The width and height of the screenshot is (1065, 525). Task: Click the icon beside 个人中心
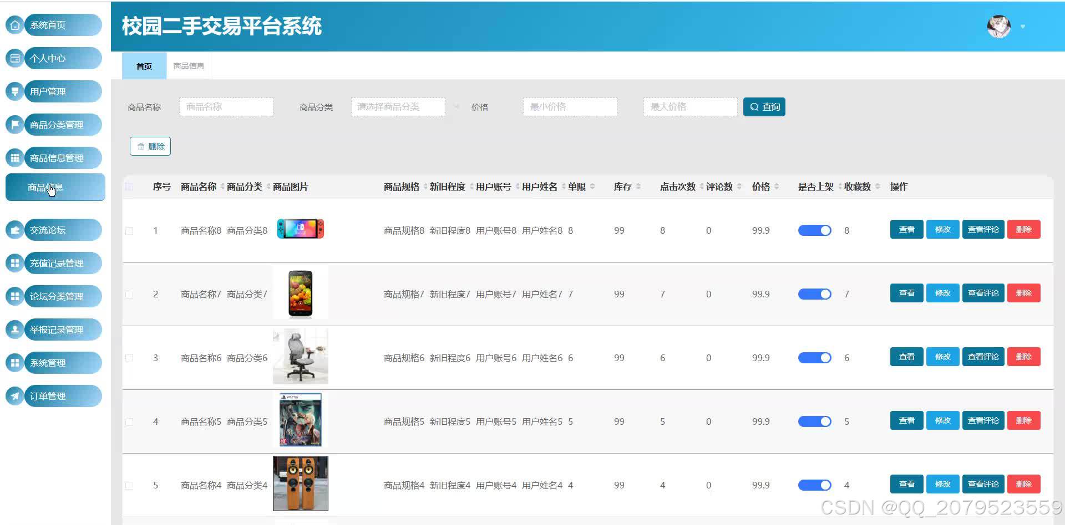coord(15,58)
